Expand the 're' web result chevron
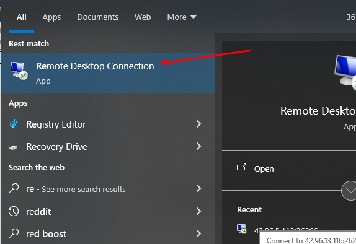The height and width of the screenshot is (244, 356). point(198,188)
